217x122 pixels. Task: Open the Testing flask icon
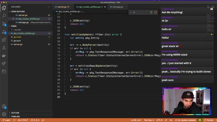4,48
